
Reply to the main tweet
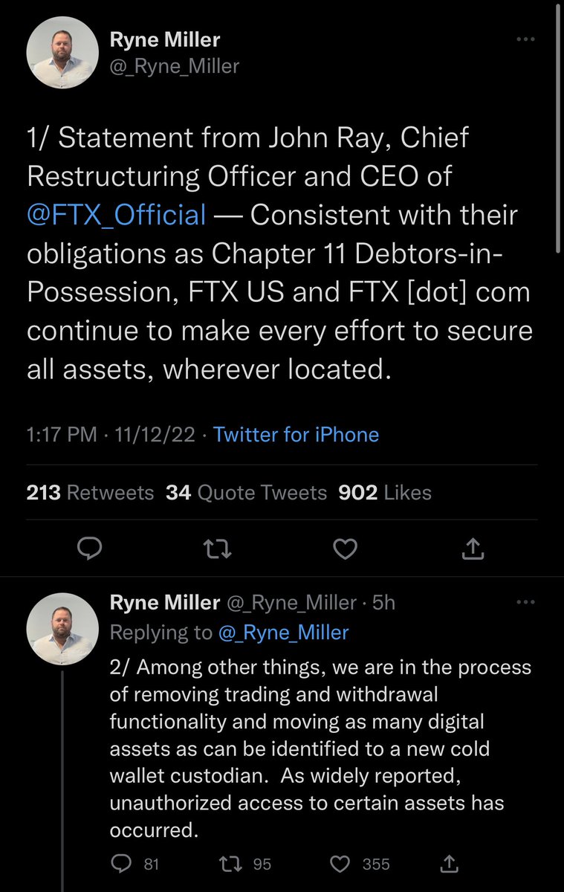click(90, 549)
